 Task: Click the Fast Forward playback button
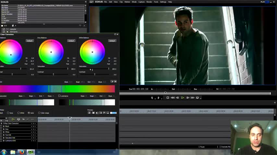(x=193, y=98)
